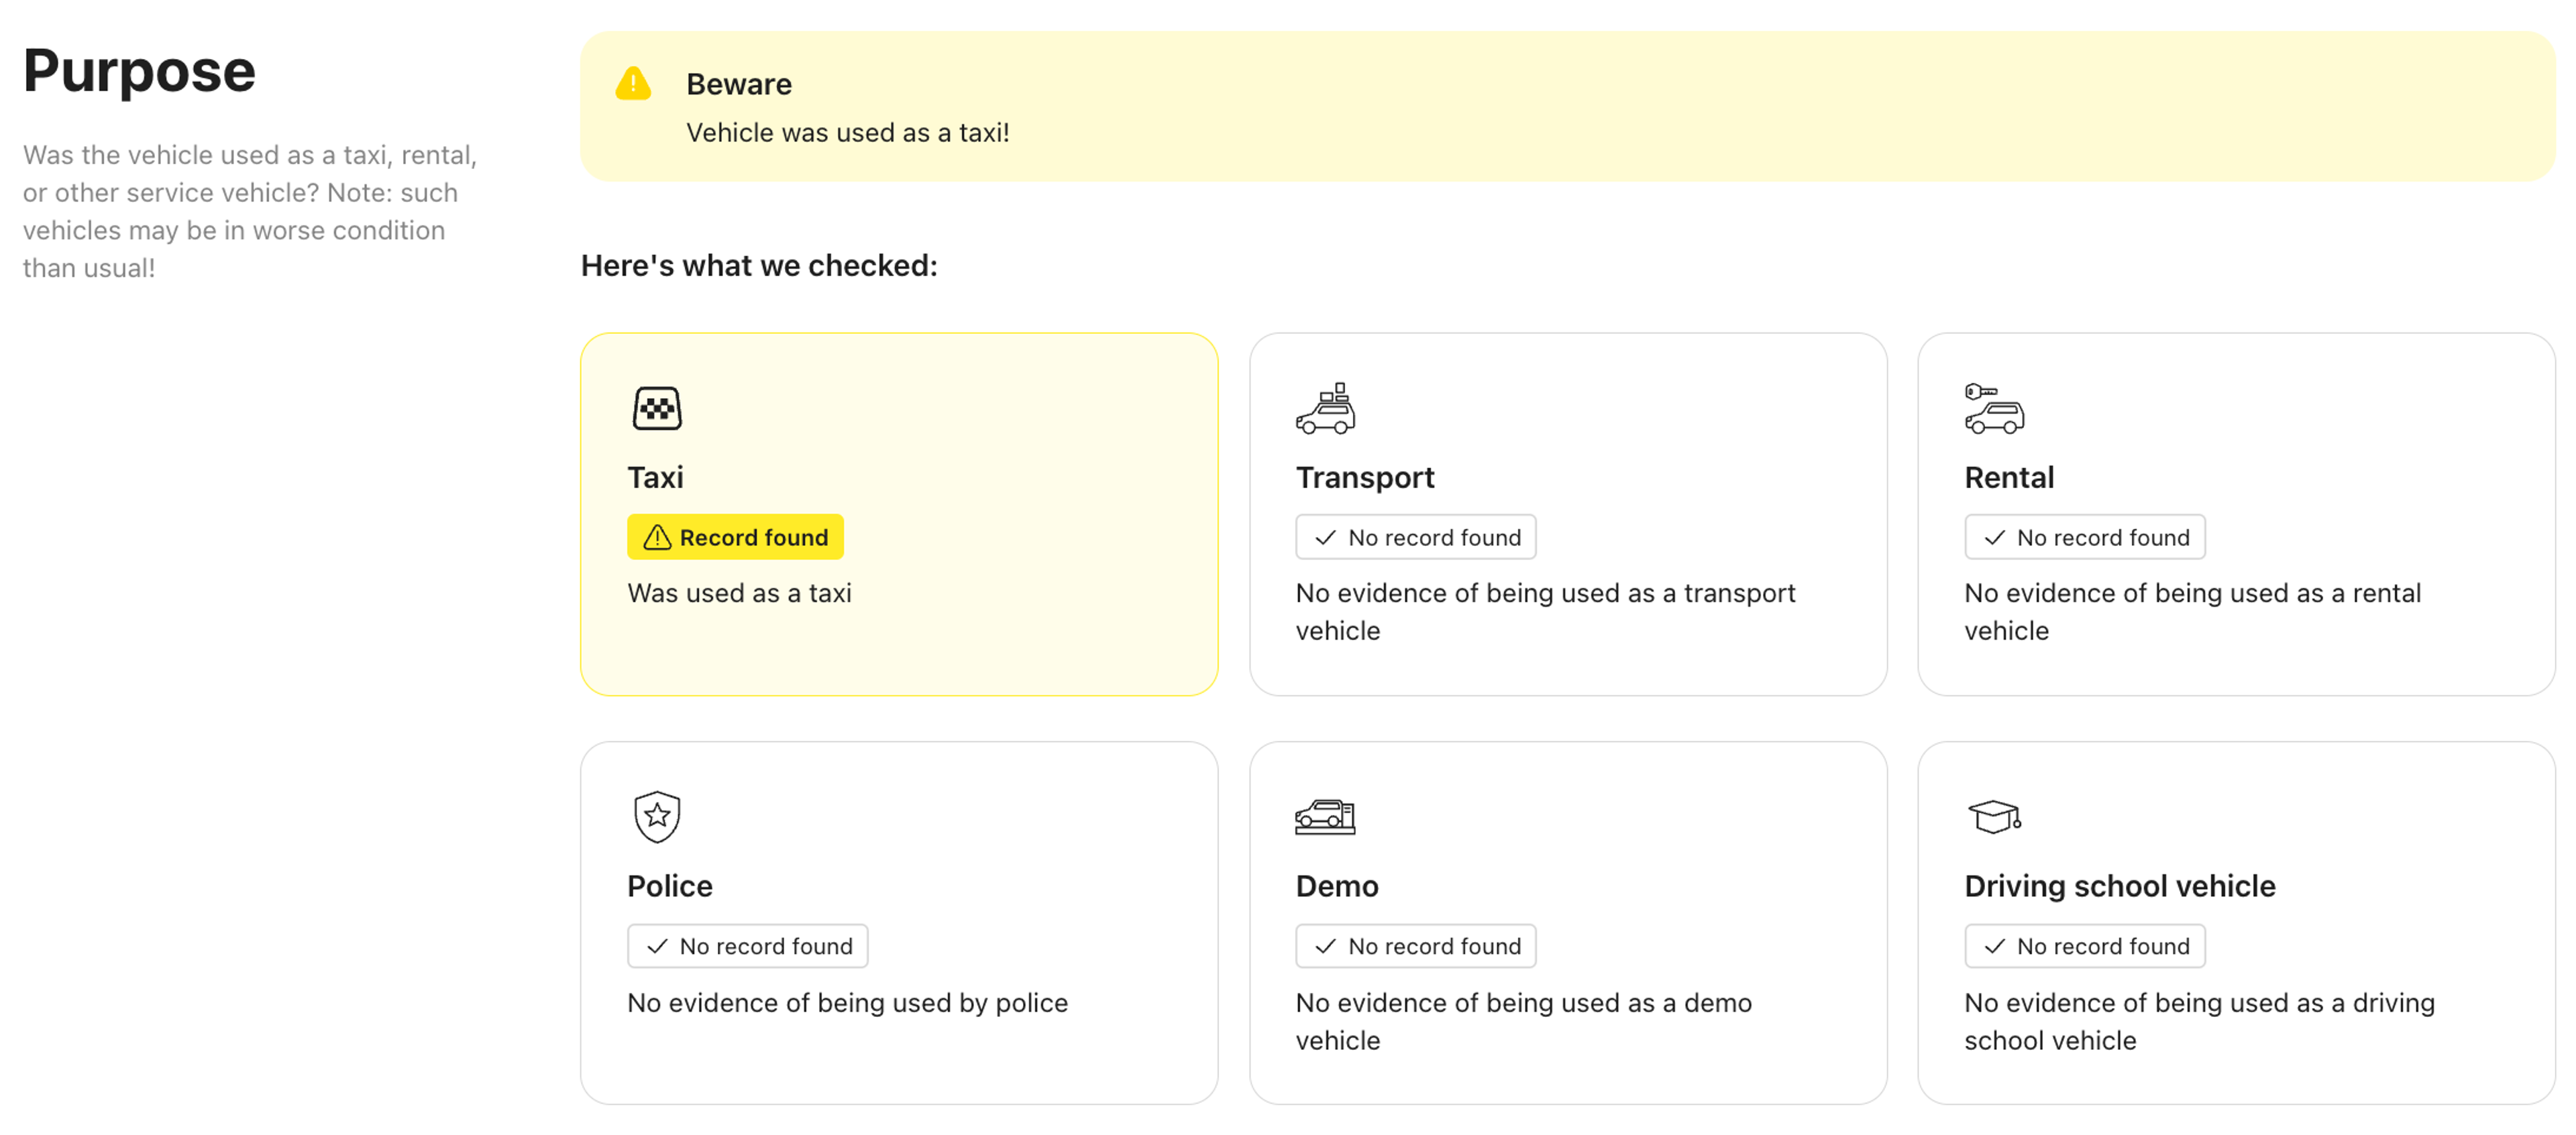Click 'Vehicle was used as a taxi!' message
This screenshot has height=1135, width=2576.
(847, 133)
